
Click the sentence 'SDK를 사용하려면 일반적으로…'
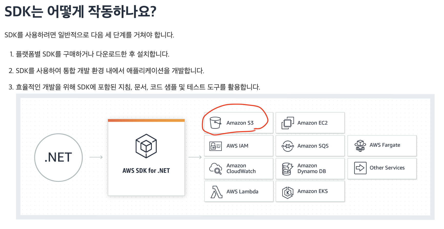89,35
